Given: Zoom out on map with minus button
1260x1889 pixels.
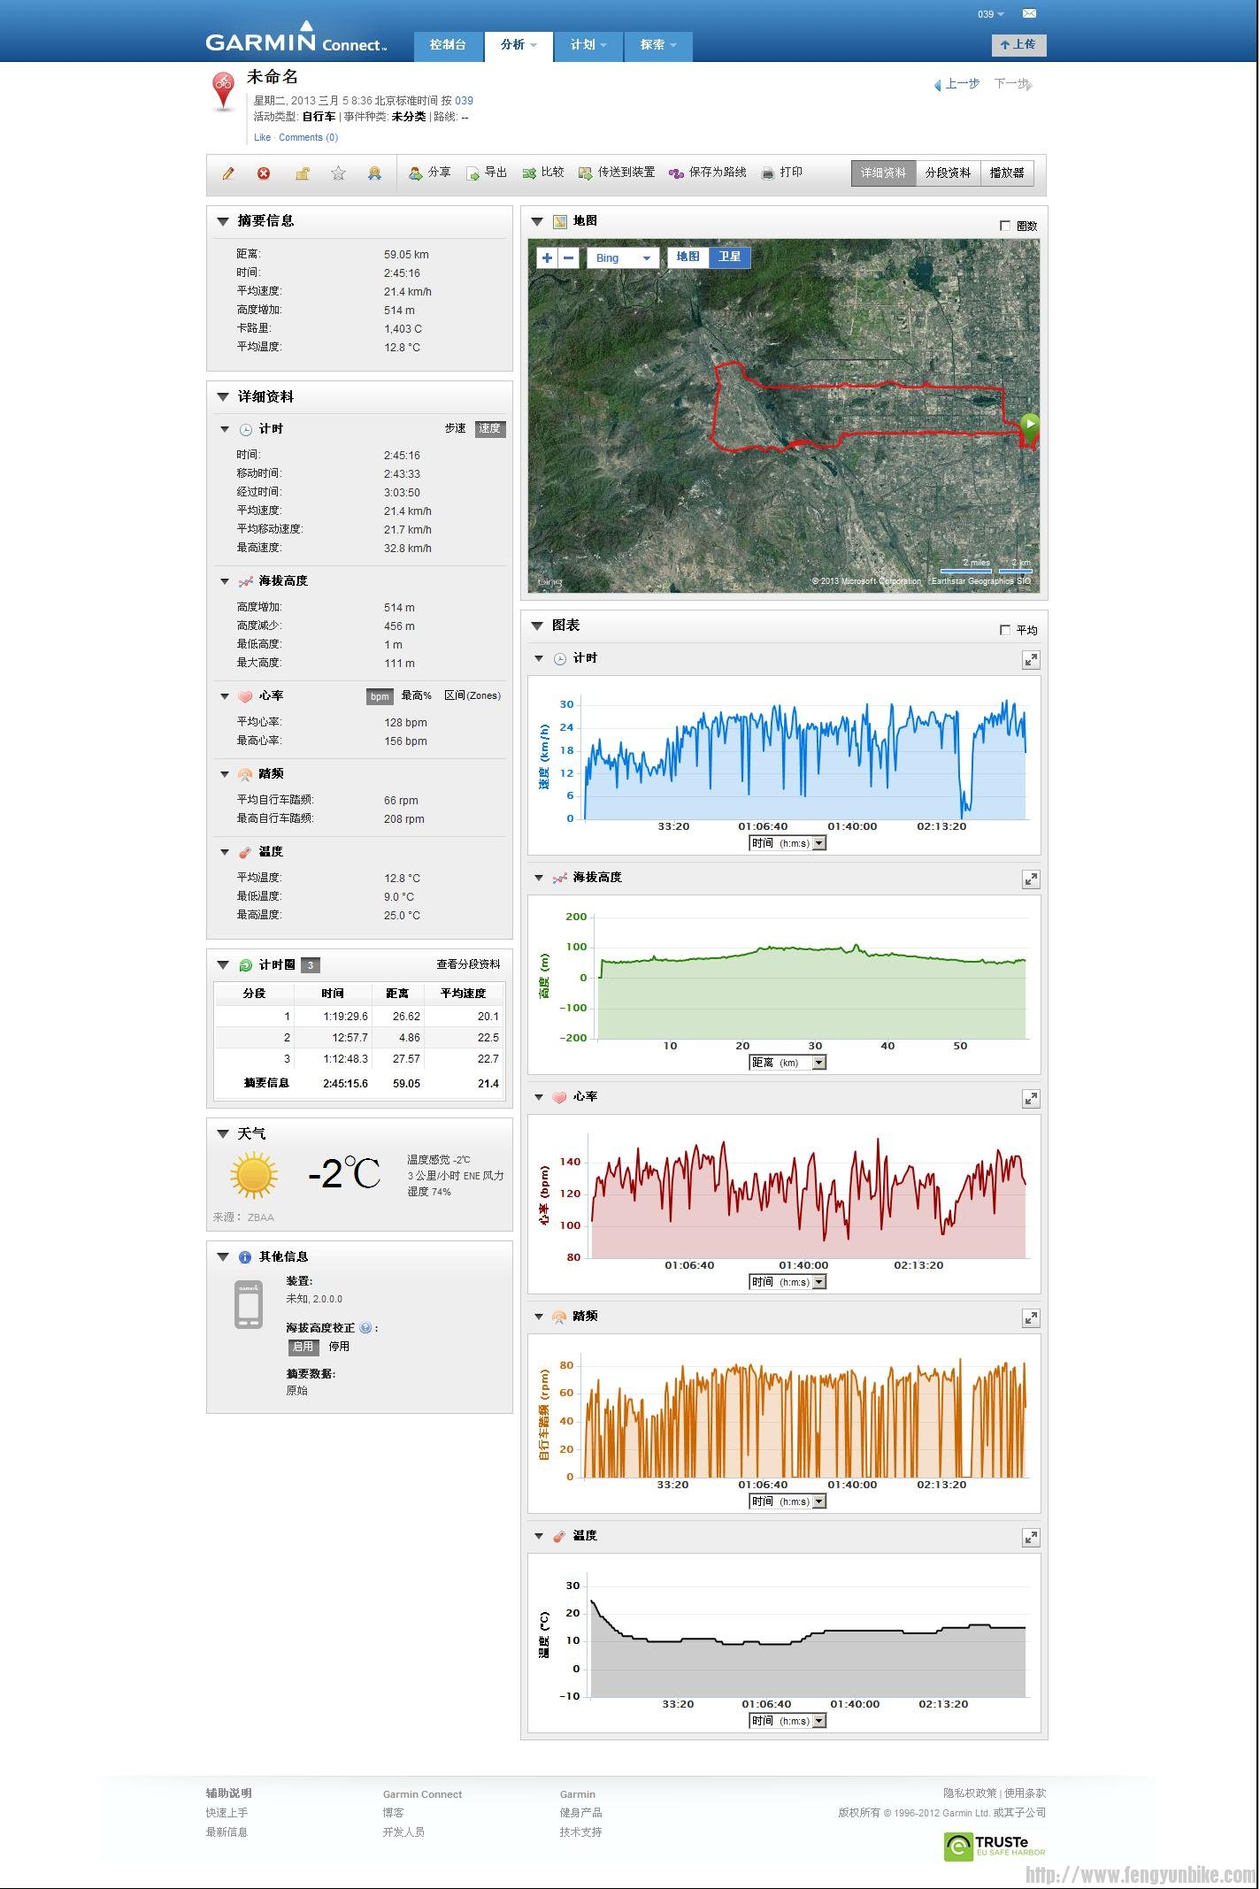Looking at the screenshot, I should click(x=569, y=257).
